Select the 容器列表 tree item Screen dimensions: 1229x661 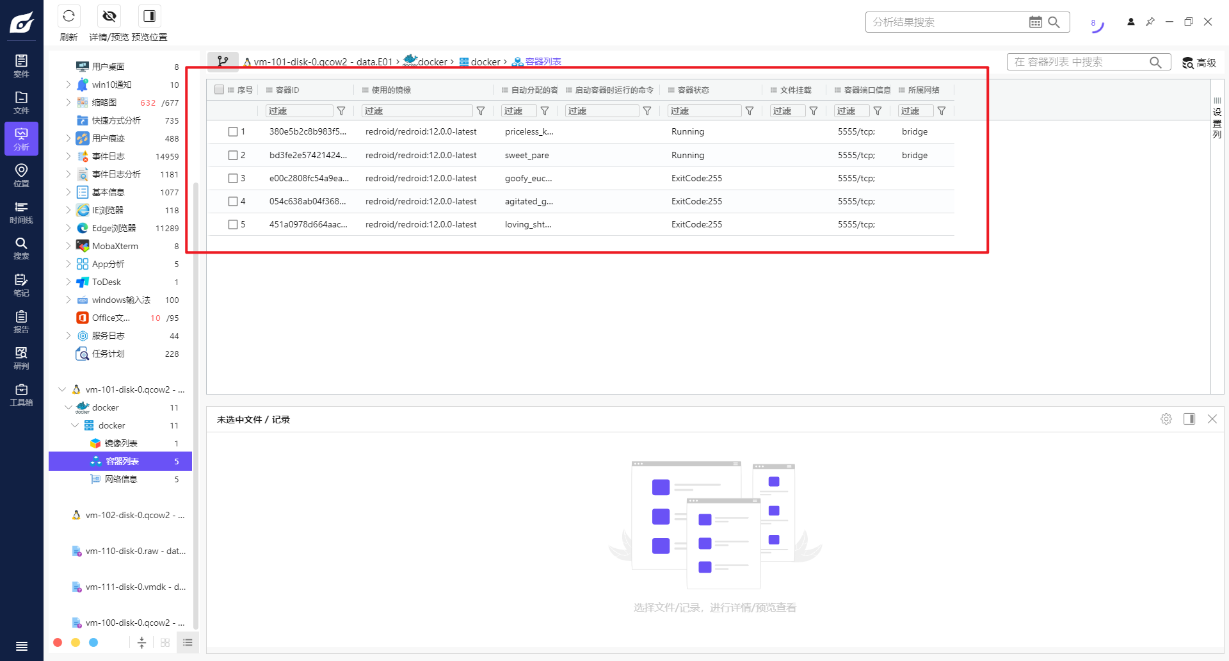pyautogui.click(x=120, y=461)
